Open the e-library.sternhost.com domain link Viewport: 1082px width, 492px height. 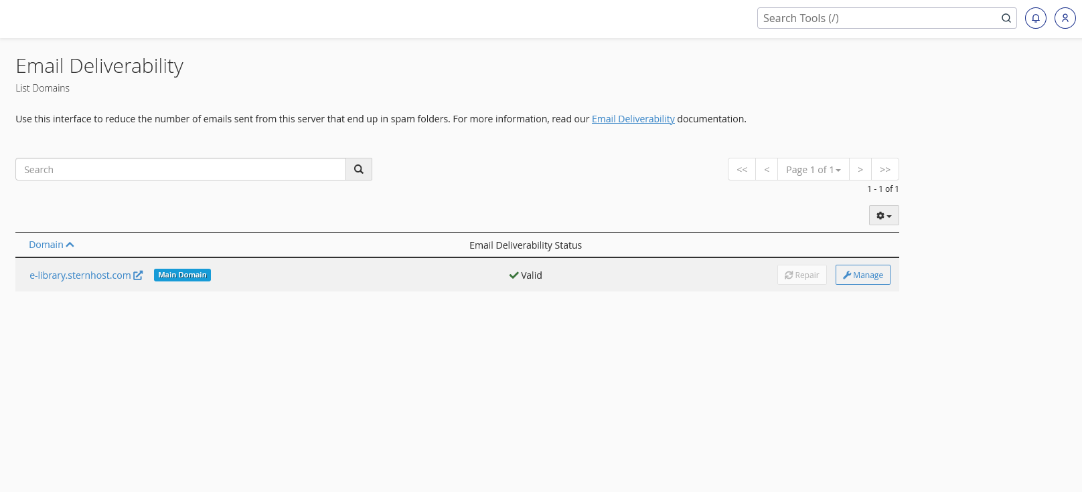(80, 275)
